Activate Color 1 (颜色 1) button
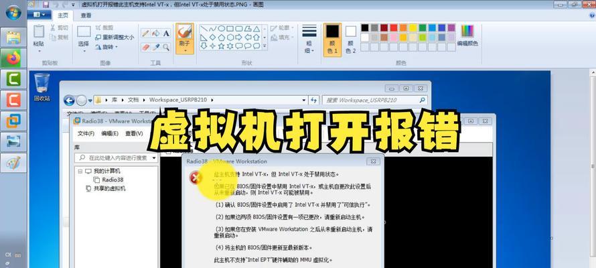Image resolution: width=596 pixels, height=268 pixels. coord(332,39)
